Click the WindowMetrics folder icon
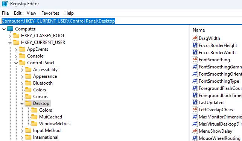242x141 pixels. tap(34, 124)
